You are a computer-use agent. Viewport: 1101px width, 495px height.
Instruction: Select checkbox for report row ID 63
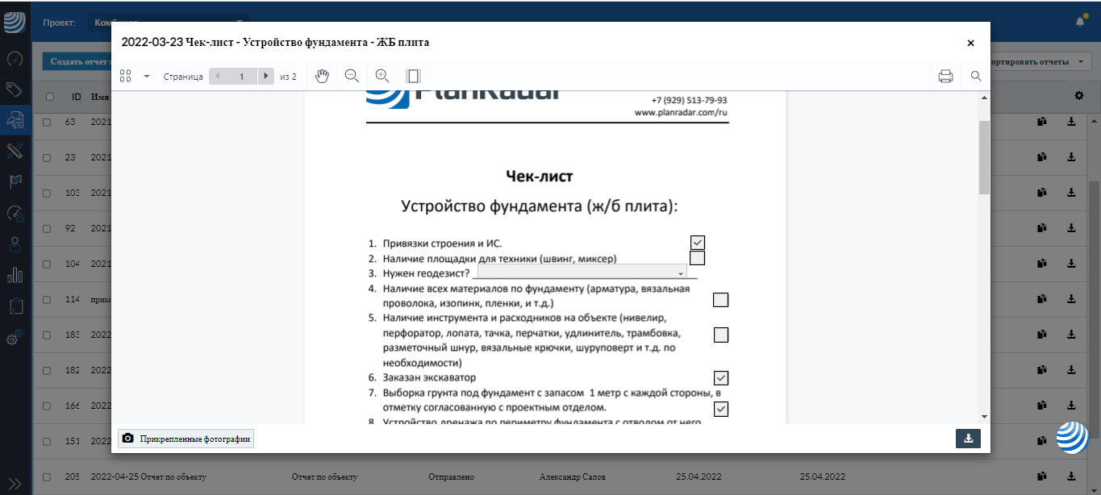coord(47,123)
